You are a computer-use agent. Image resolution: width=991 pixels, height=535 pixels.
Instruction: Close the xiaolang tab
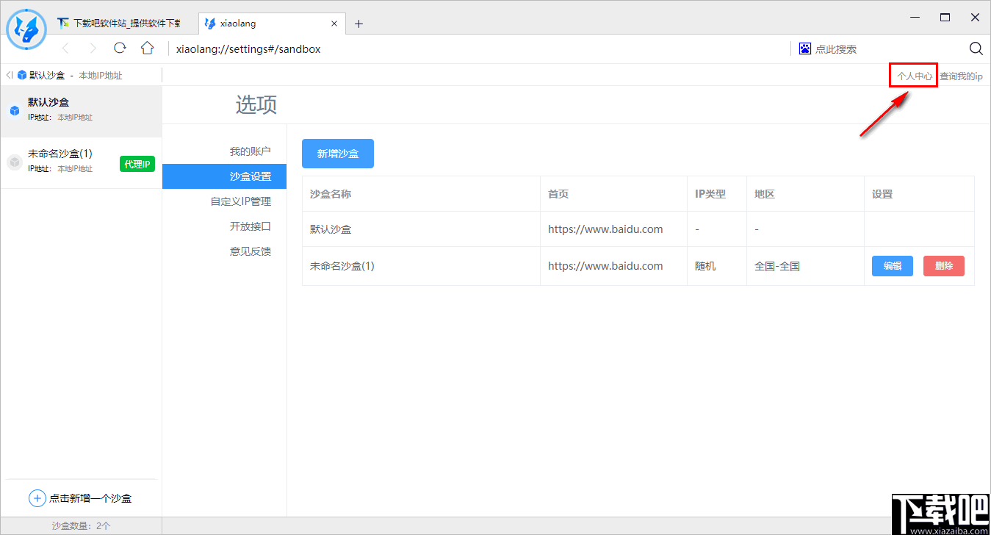(335, 24)
